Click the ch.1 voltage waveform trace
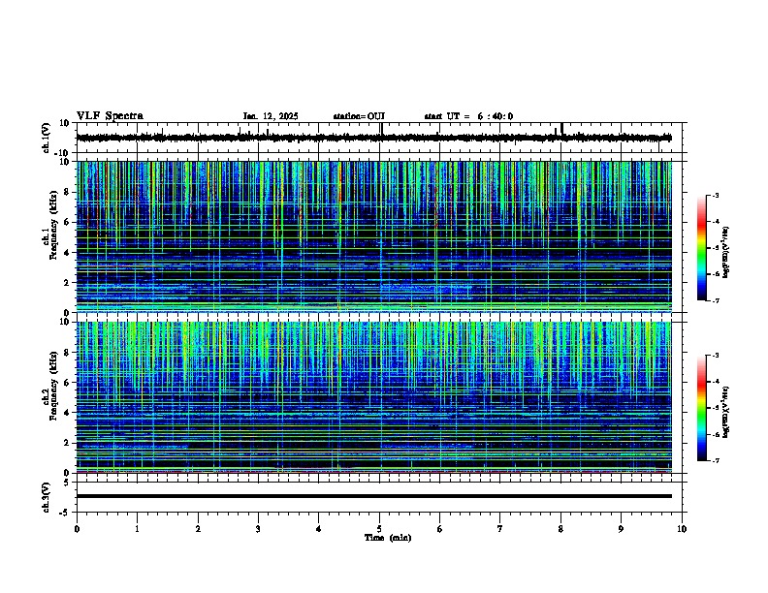 tap(373, 138)
